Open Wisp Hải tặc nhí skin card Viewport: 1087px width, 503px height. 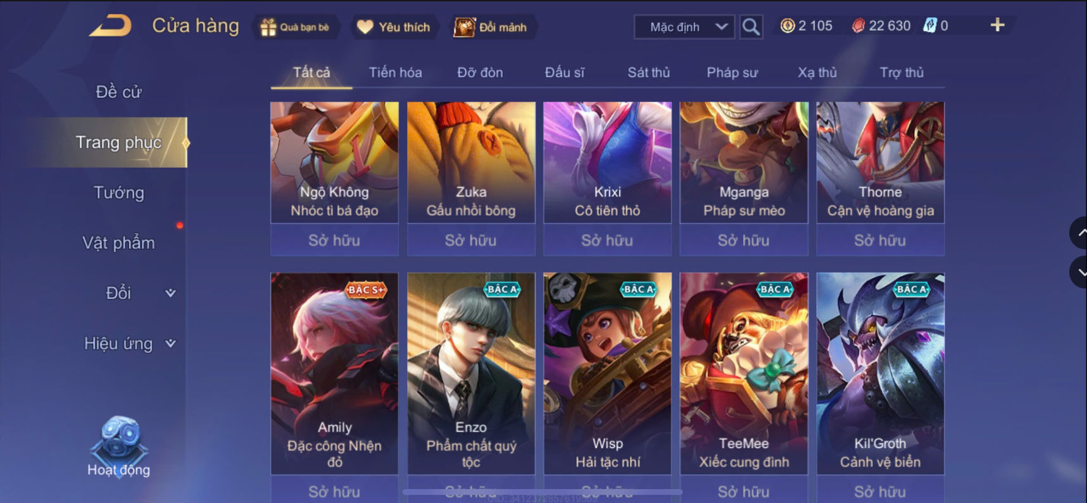[607, 373]
